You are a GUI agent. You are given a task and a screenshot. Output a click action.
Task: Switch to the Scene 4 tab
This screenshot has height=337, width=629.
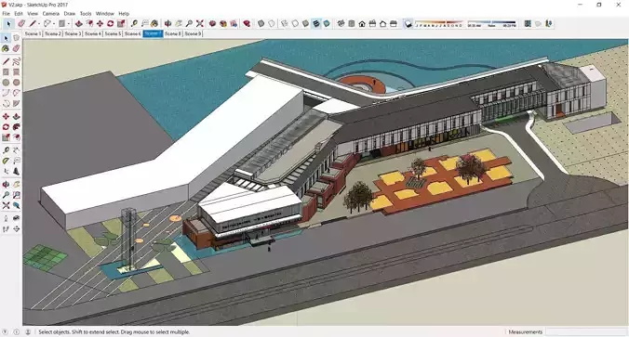coord(92,33)
